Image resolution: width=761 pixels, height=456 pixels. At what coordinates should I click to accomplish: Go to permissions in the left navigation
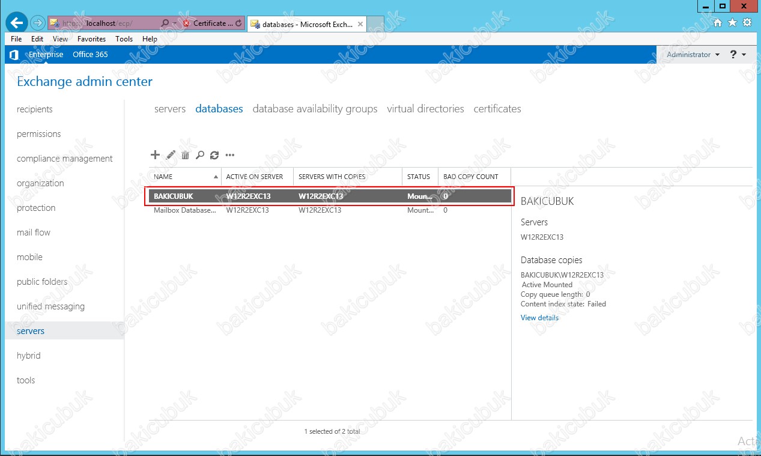point(38,134)
